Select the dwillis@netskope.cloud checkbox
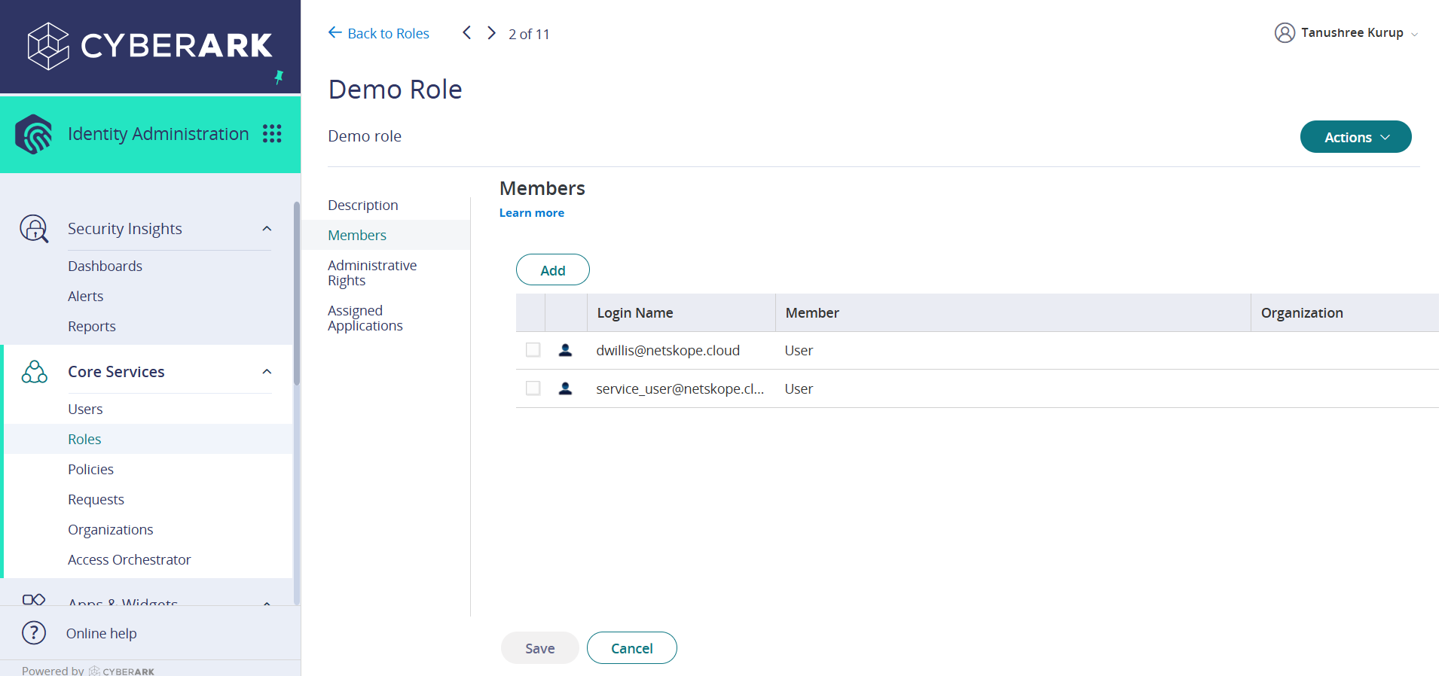The image size is (1445, 676). point(533,350)
